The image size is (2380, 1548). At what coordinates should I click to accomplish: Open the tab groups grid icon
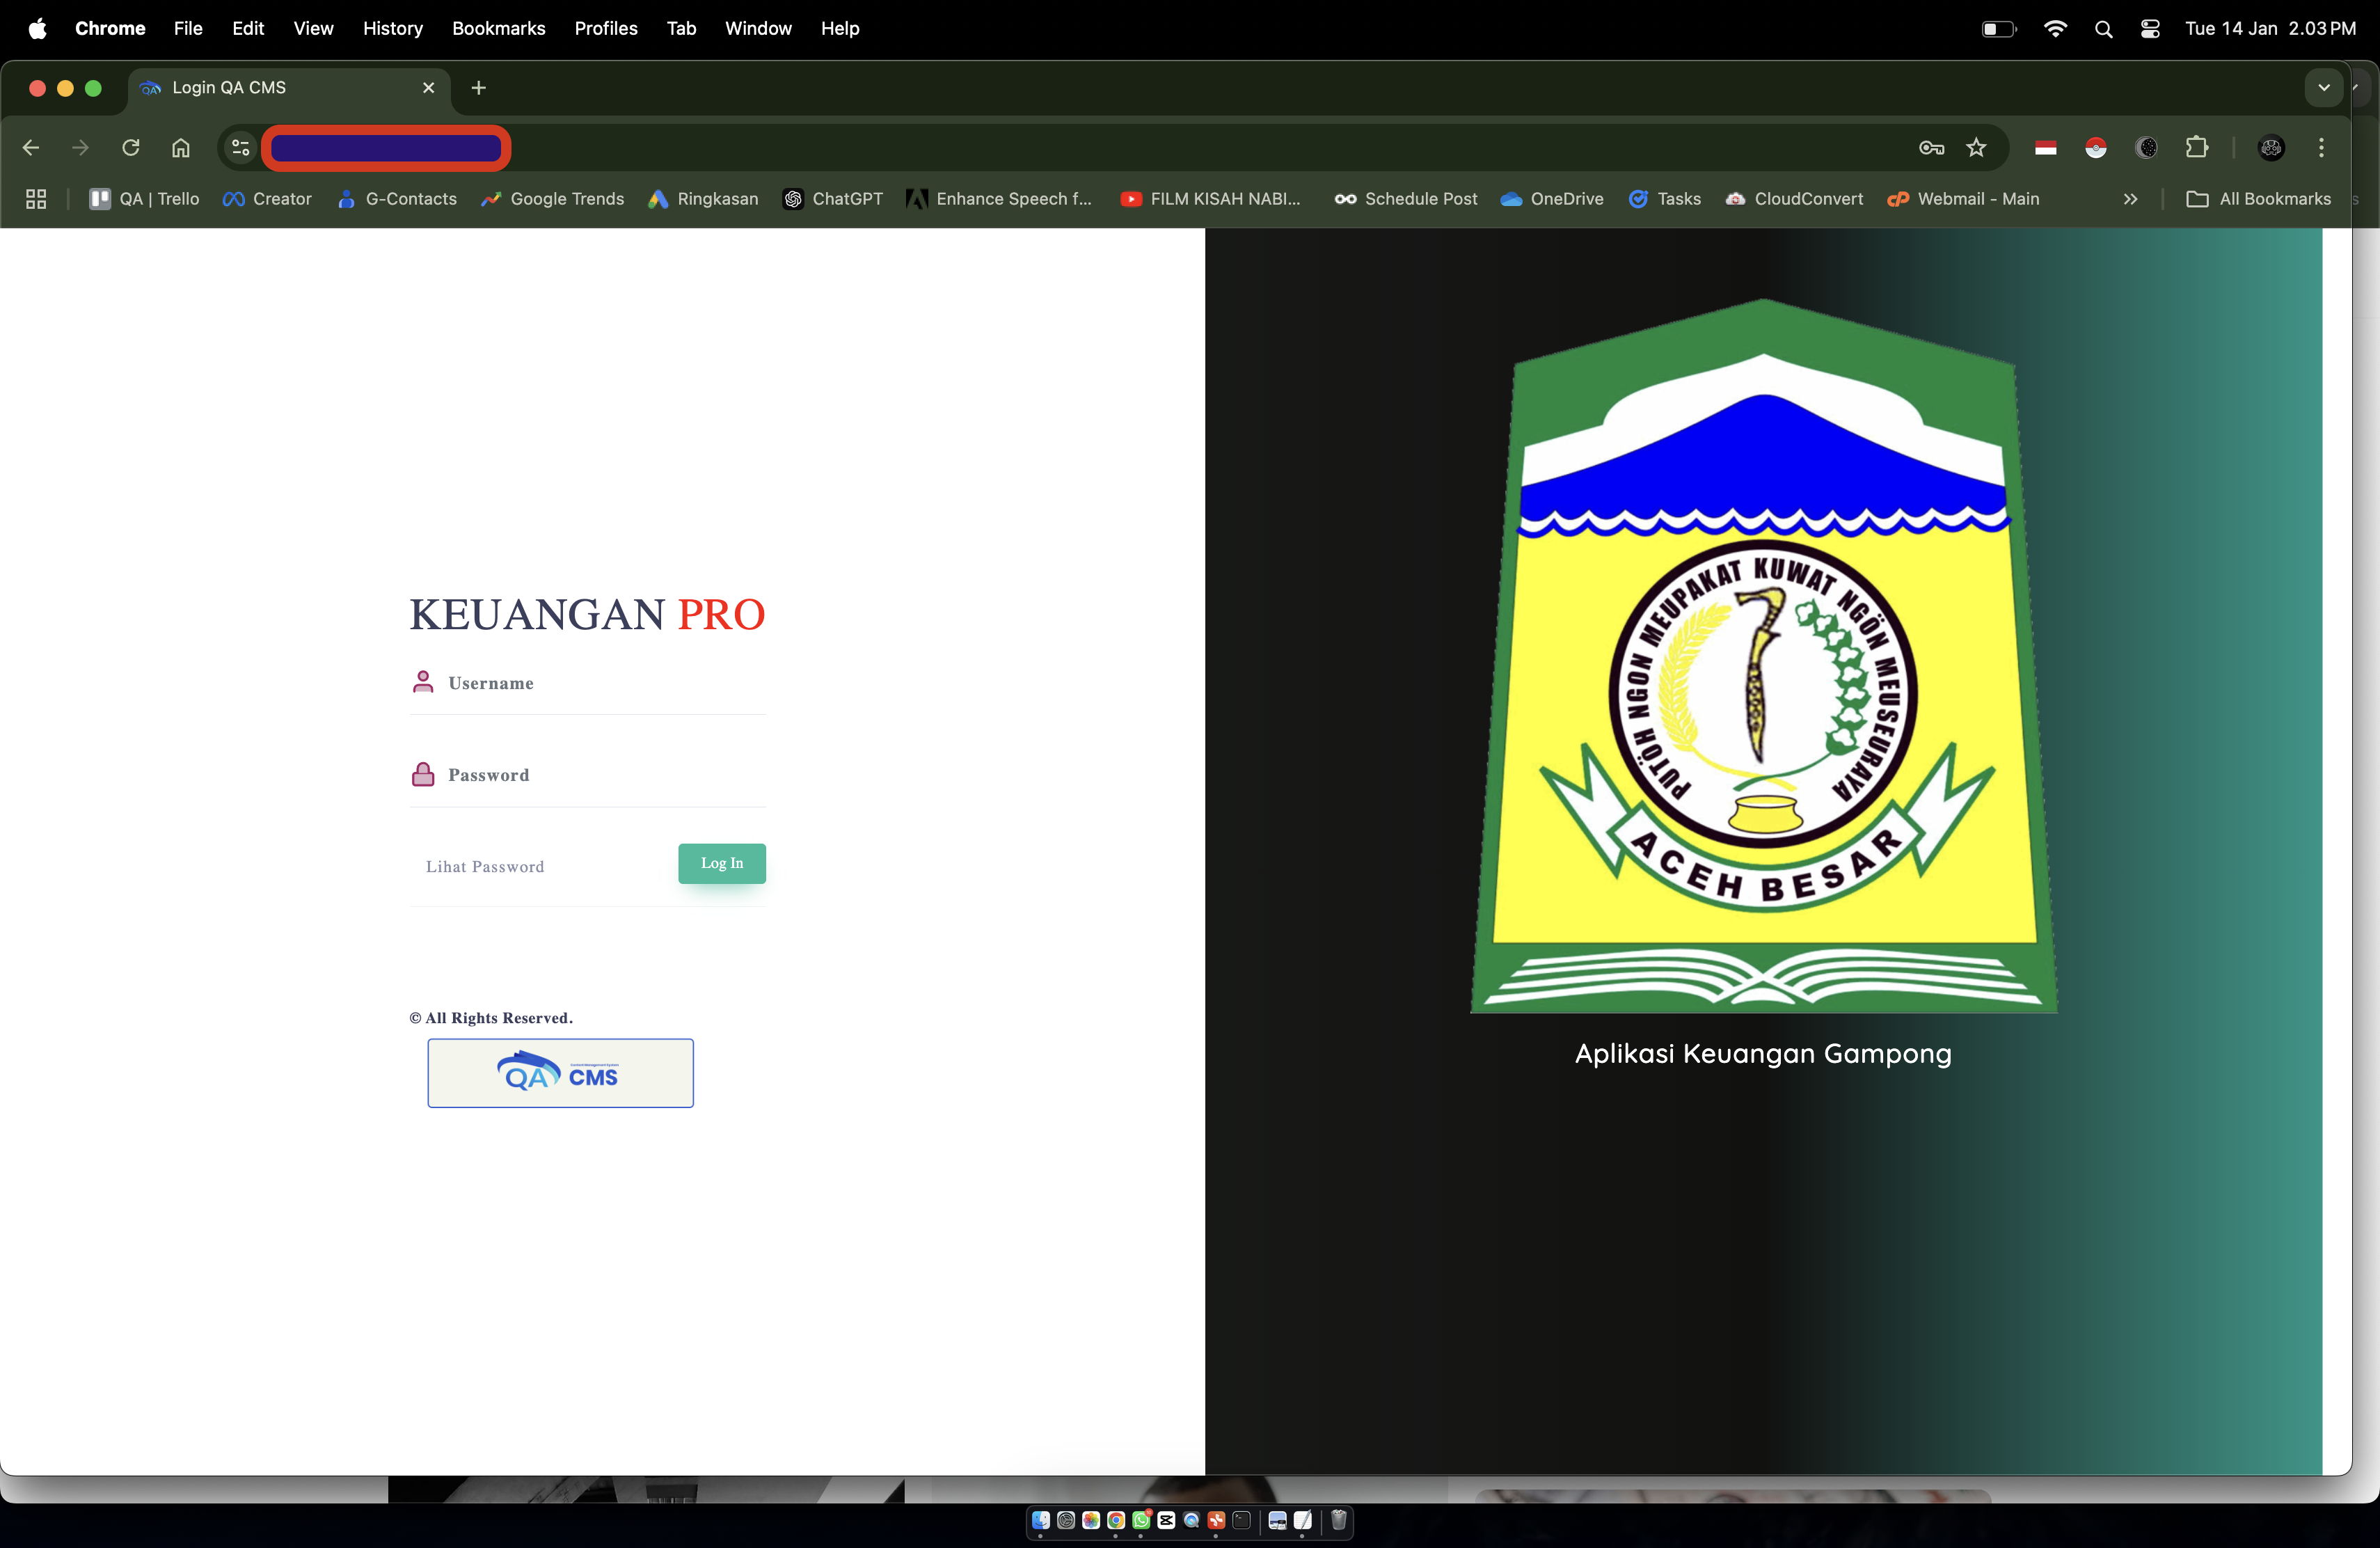(36, 199)
